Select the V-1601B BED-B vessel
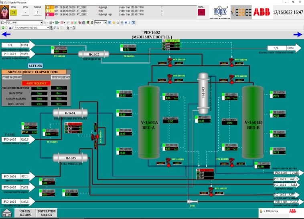 click(x=253, y=122)
